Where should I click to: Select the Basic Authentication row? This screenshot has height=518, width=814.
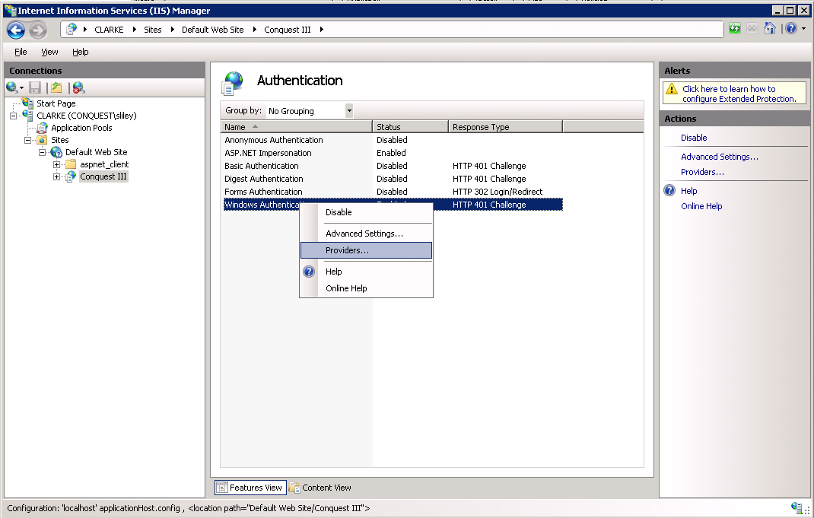coord(393,166)
